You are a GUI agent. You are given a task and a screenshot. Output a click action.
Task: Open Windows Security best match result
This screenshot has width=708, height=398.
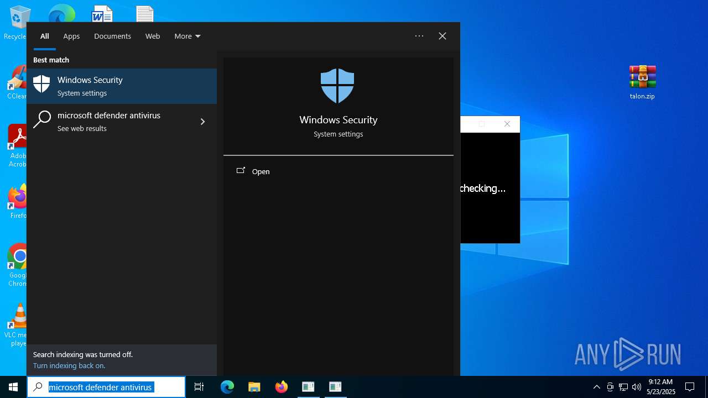coord(122,86)
